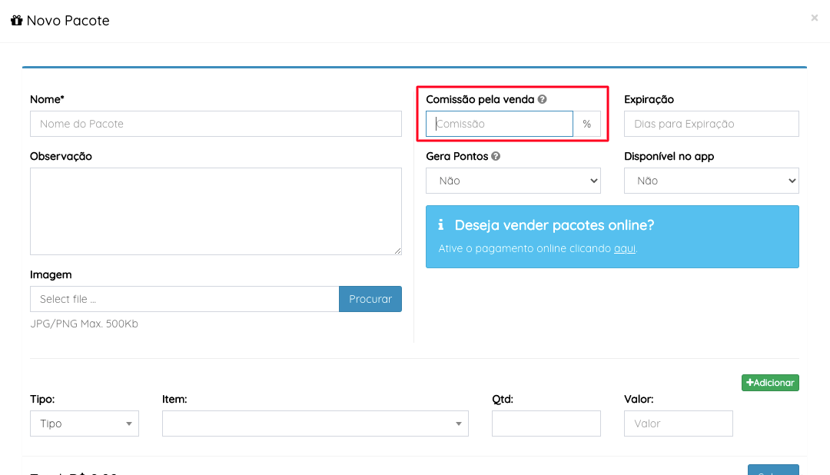Click the percent symbol addon

tap(586, 124)
